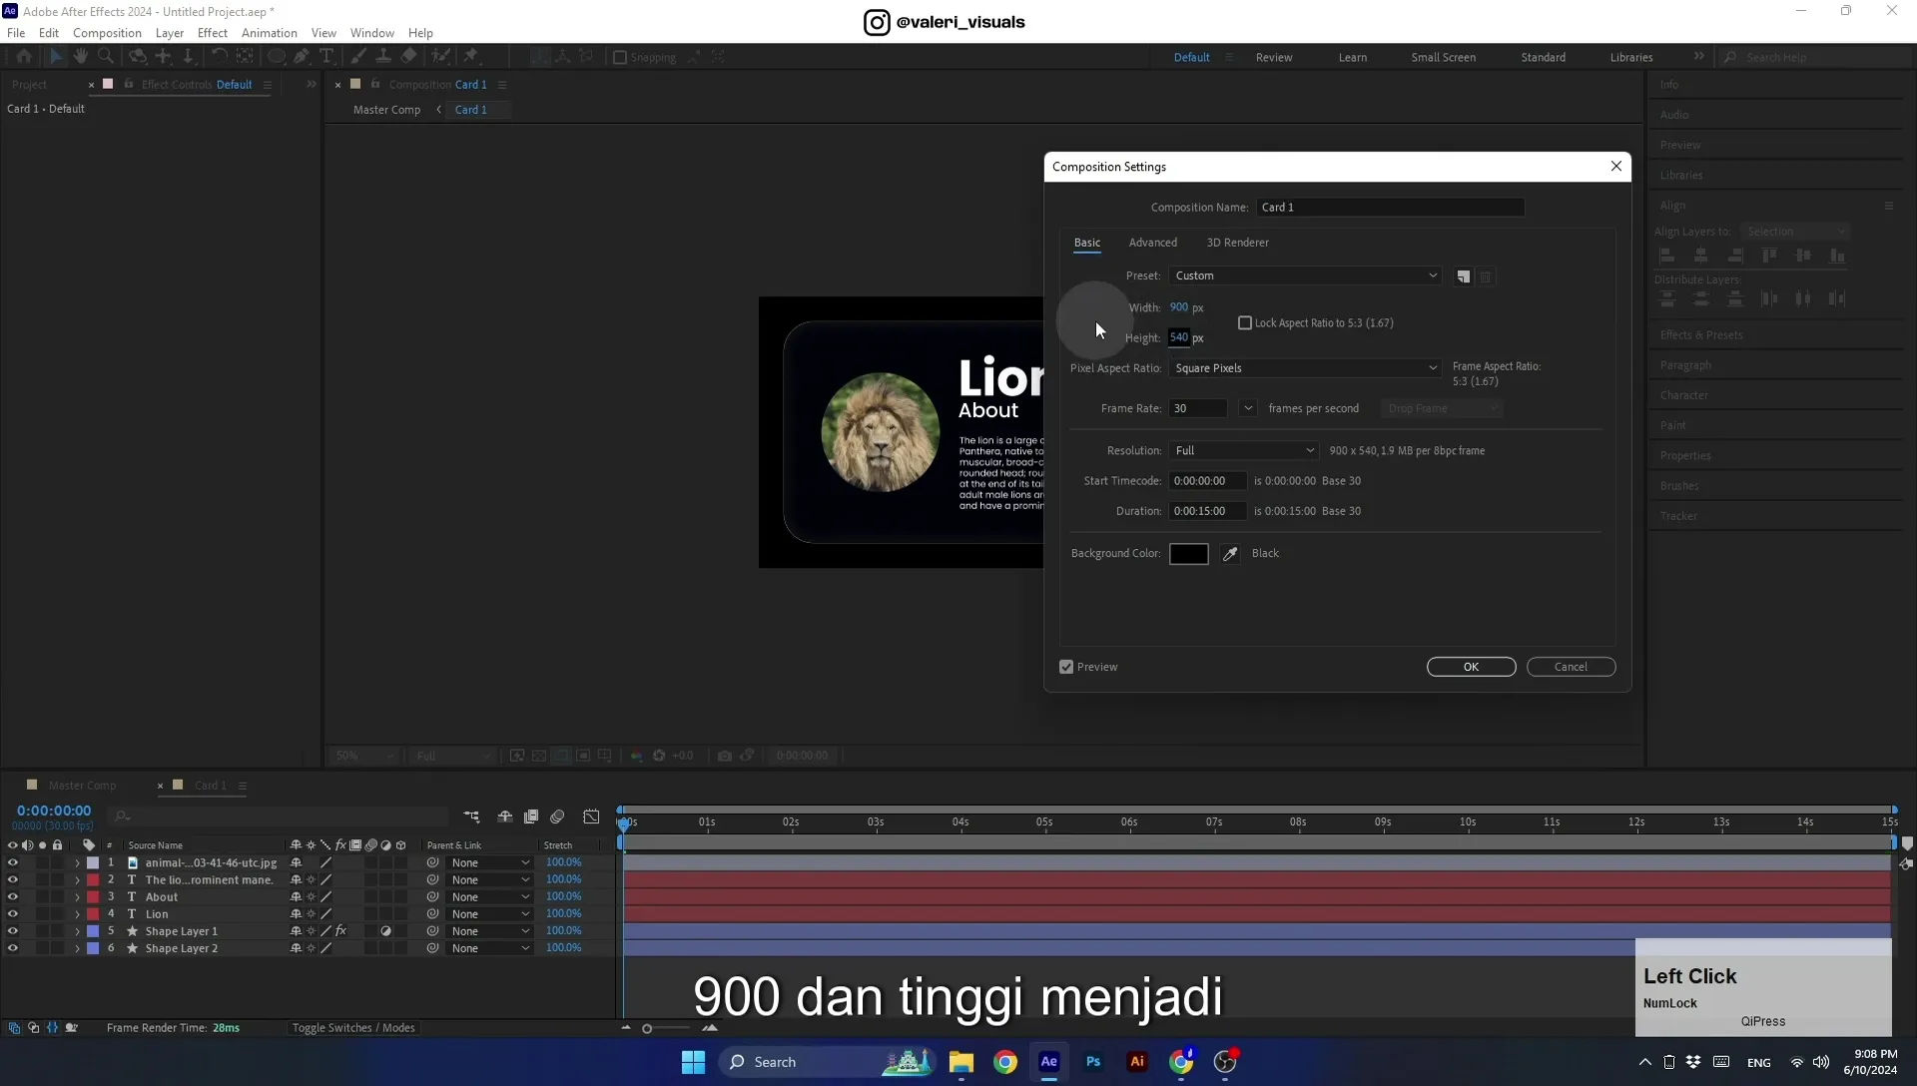Enable Lock Aspect Ratio checkbox

click(x=1245, y=323)
